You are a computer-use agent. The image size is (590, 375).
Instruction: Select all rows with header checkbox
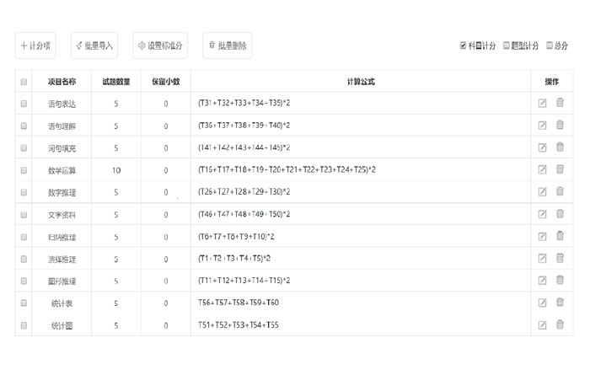pos(24,82)
